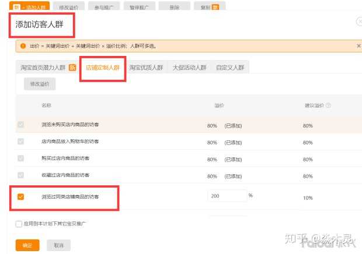Click the orange info icon in notice
This screenshot has width=362, height=254.
point(23,46)
